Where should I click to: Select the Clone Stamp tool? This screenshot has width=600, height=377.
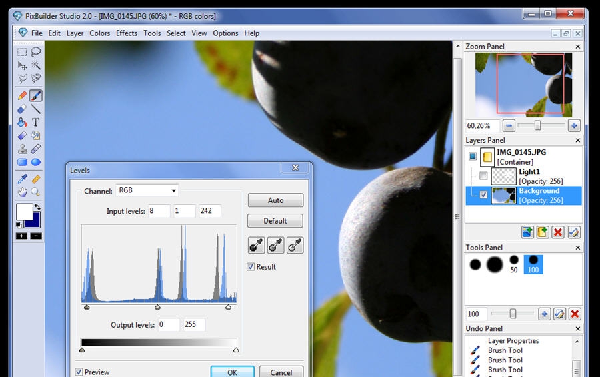pyautogui.click(x=22, y=149)
